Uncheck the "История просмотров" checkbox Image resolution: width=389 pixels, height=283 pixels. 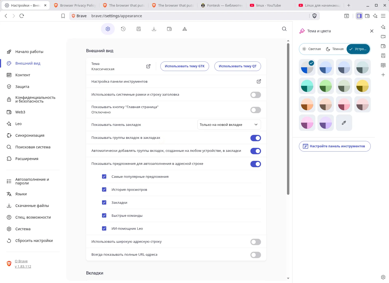point(104,189)
